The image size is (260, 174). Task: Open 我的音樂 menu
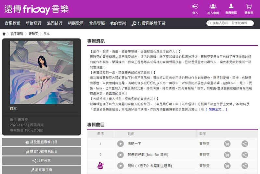(x=118, y=23)
